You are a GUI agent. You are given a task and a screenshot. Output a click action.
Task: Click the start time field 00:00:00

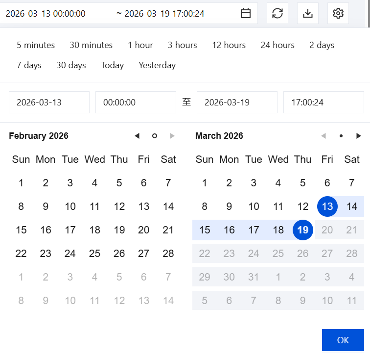136,102
